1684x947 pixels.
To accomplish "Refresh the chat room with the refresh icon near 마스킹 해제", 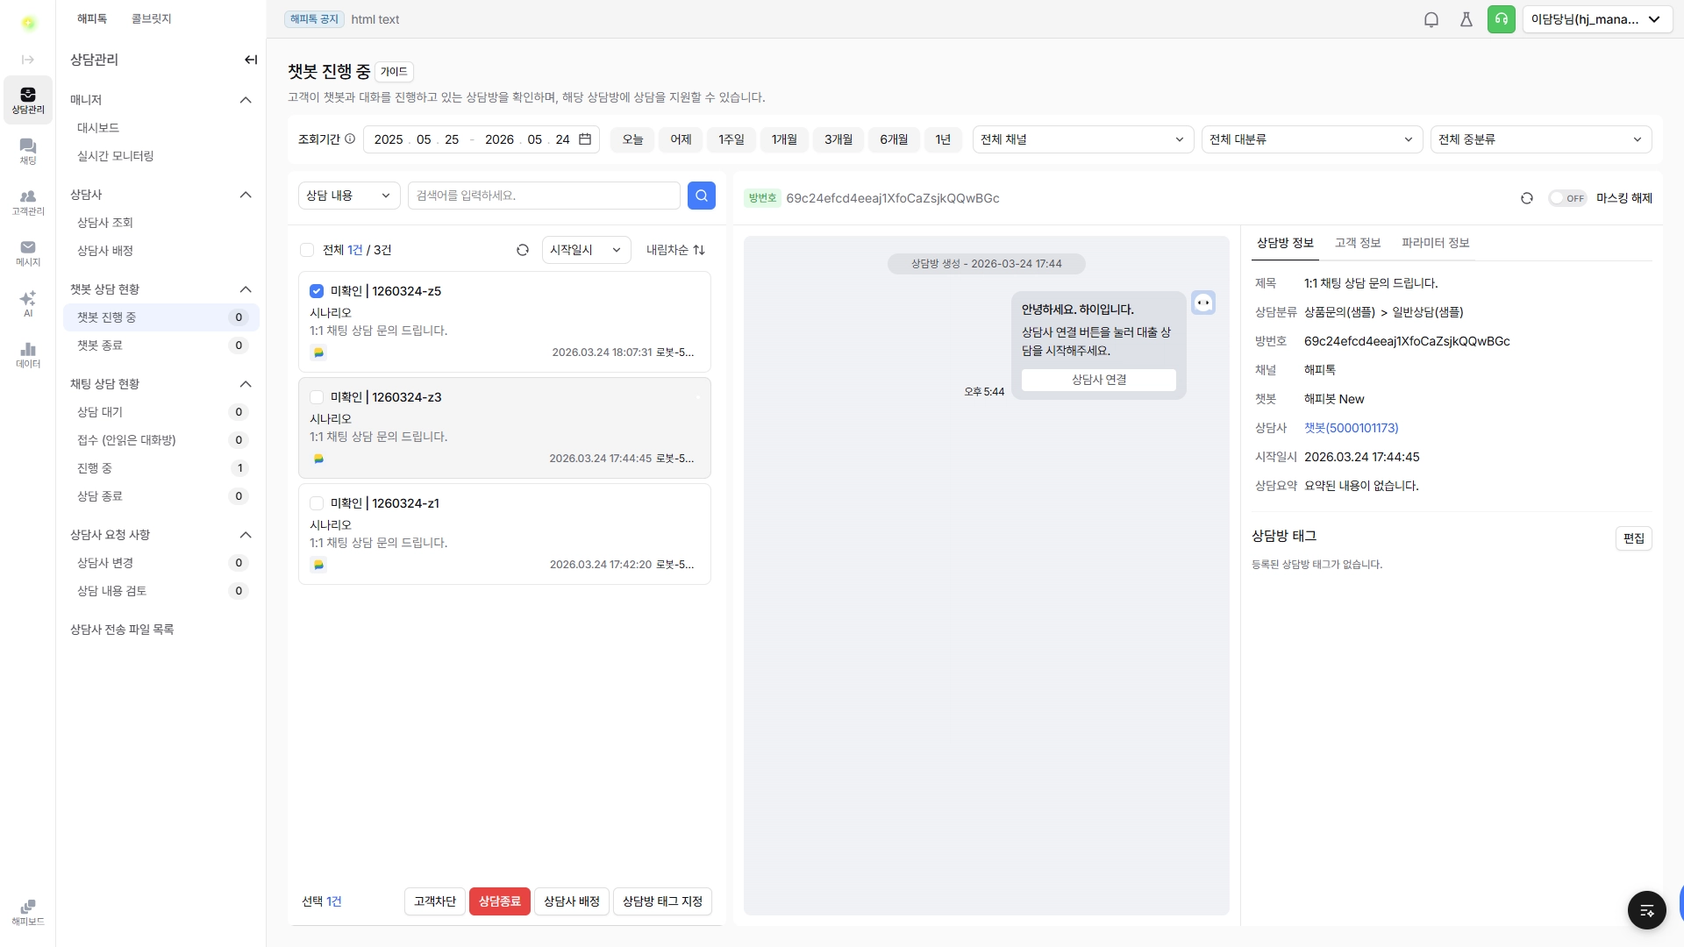I will point(1527,198).
